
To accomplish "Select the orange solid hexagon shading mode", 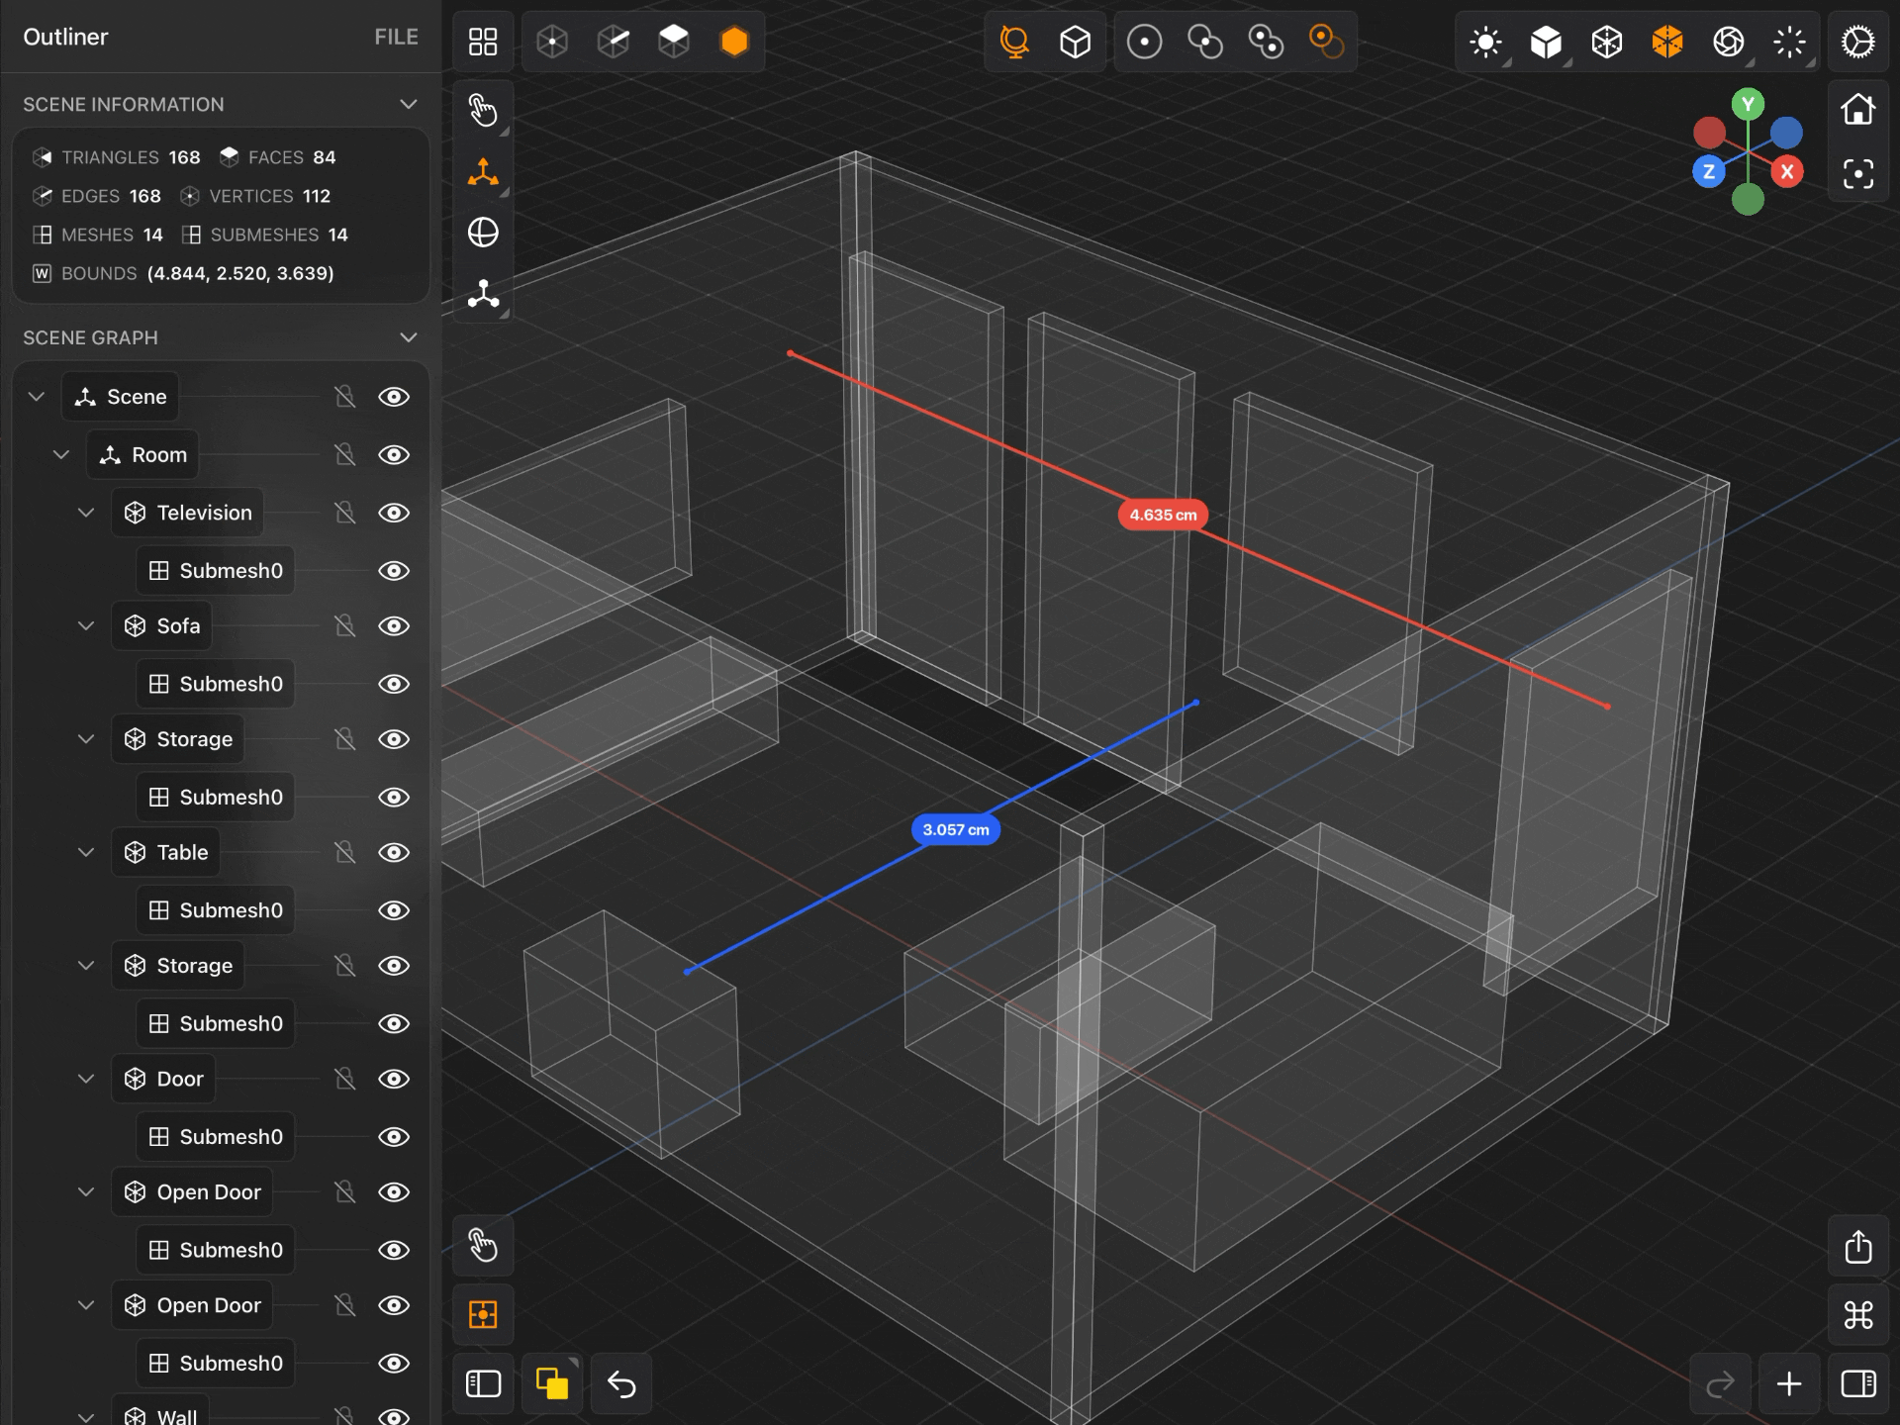I will click(x=734, y=42).
